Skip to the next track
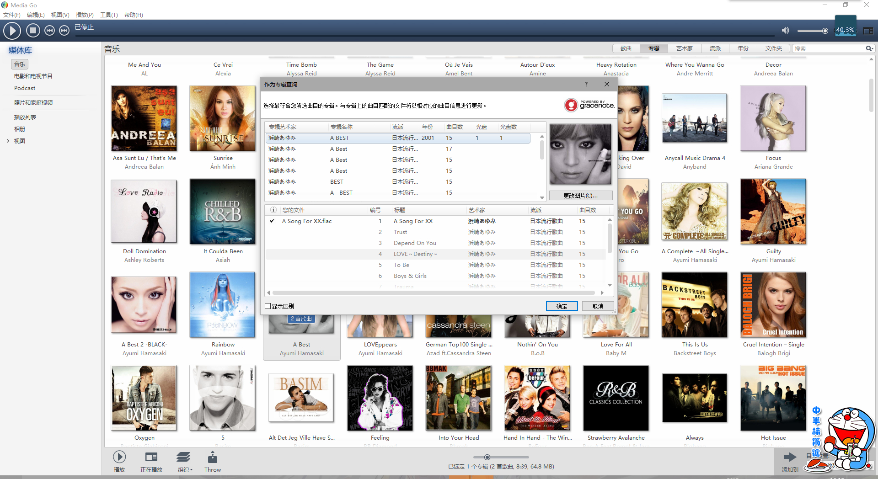878x479 pixels. tap(64, 31)
